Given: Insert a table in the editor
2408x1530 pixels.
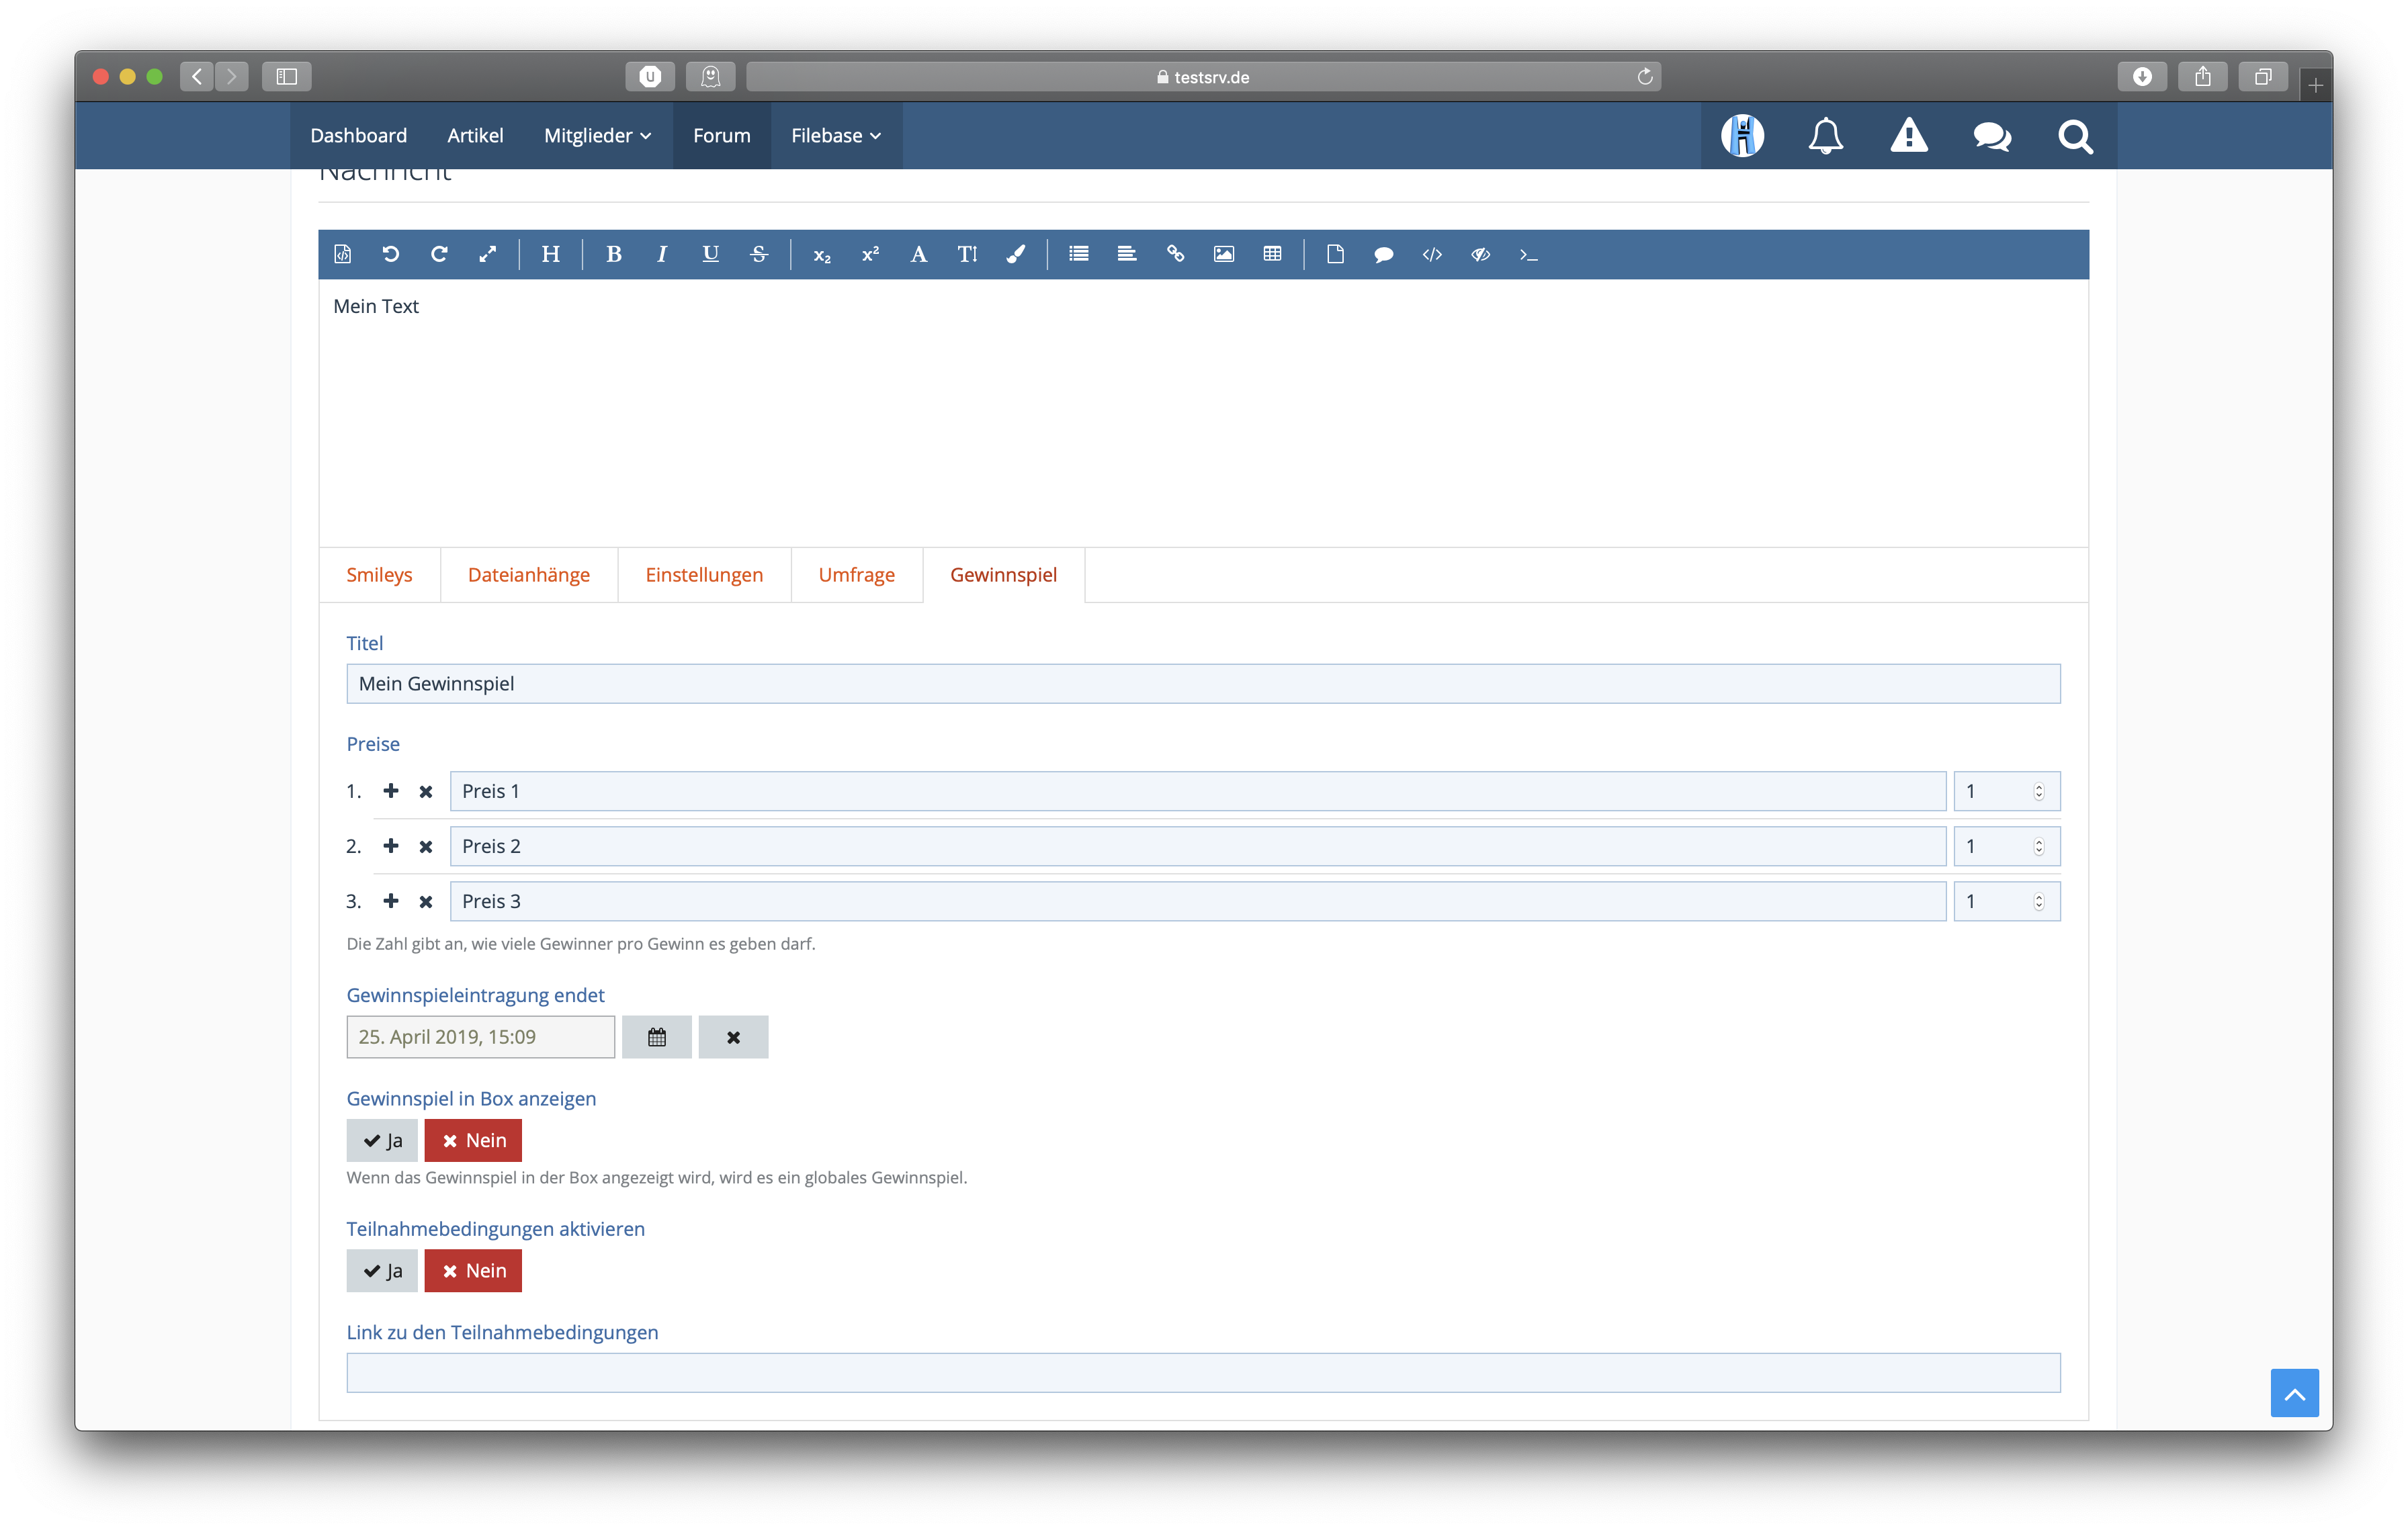Looking at the screenshot, I should [x=1272, y=254].
